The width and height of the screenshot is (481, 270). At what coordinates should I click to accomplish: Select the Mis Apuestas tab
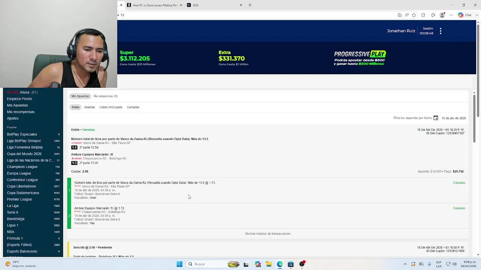80,96
